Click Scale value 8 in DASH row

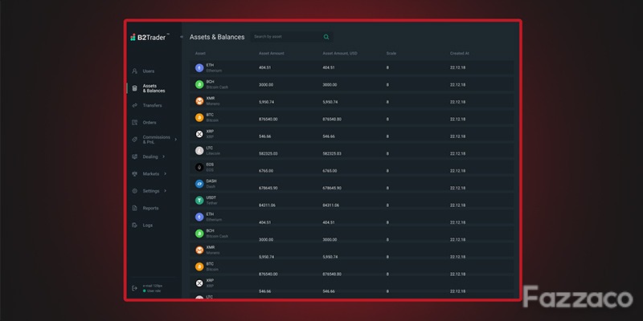tap(387, 189)
